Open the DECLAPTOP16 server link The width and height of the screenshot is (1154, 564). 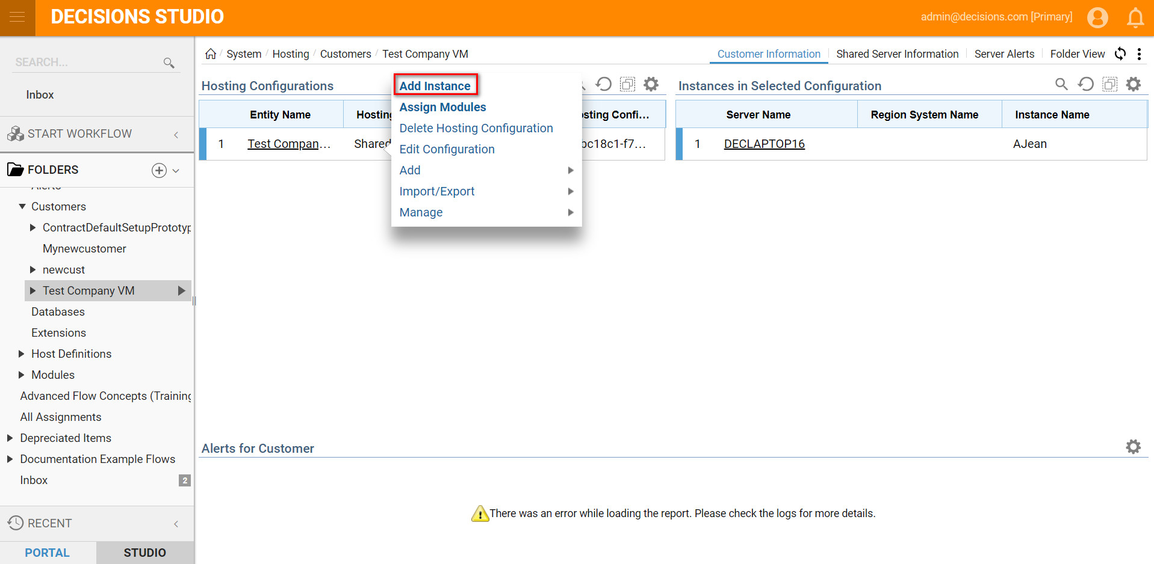(764, 144)
